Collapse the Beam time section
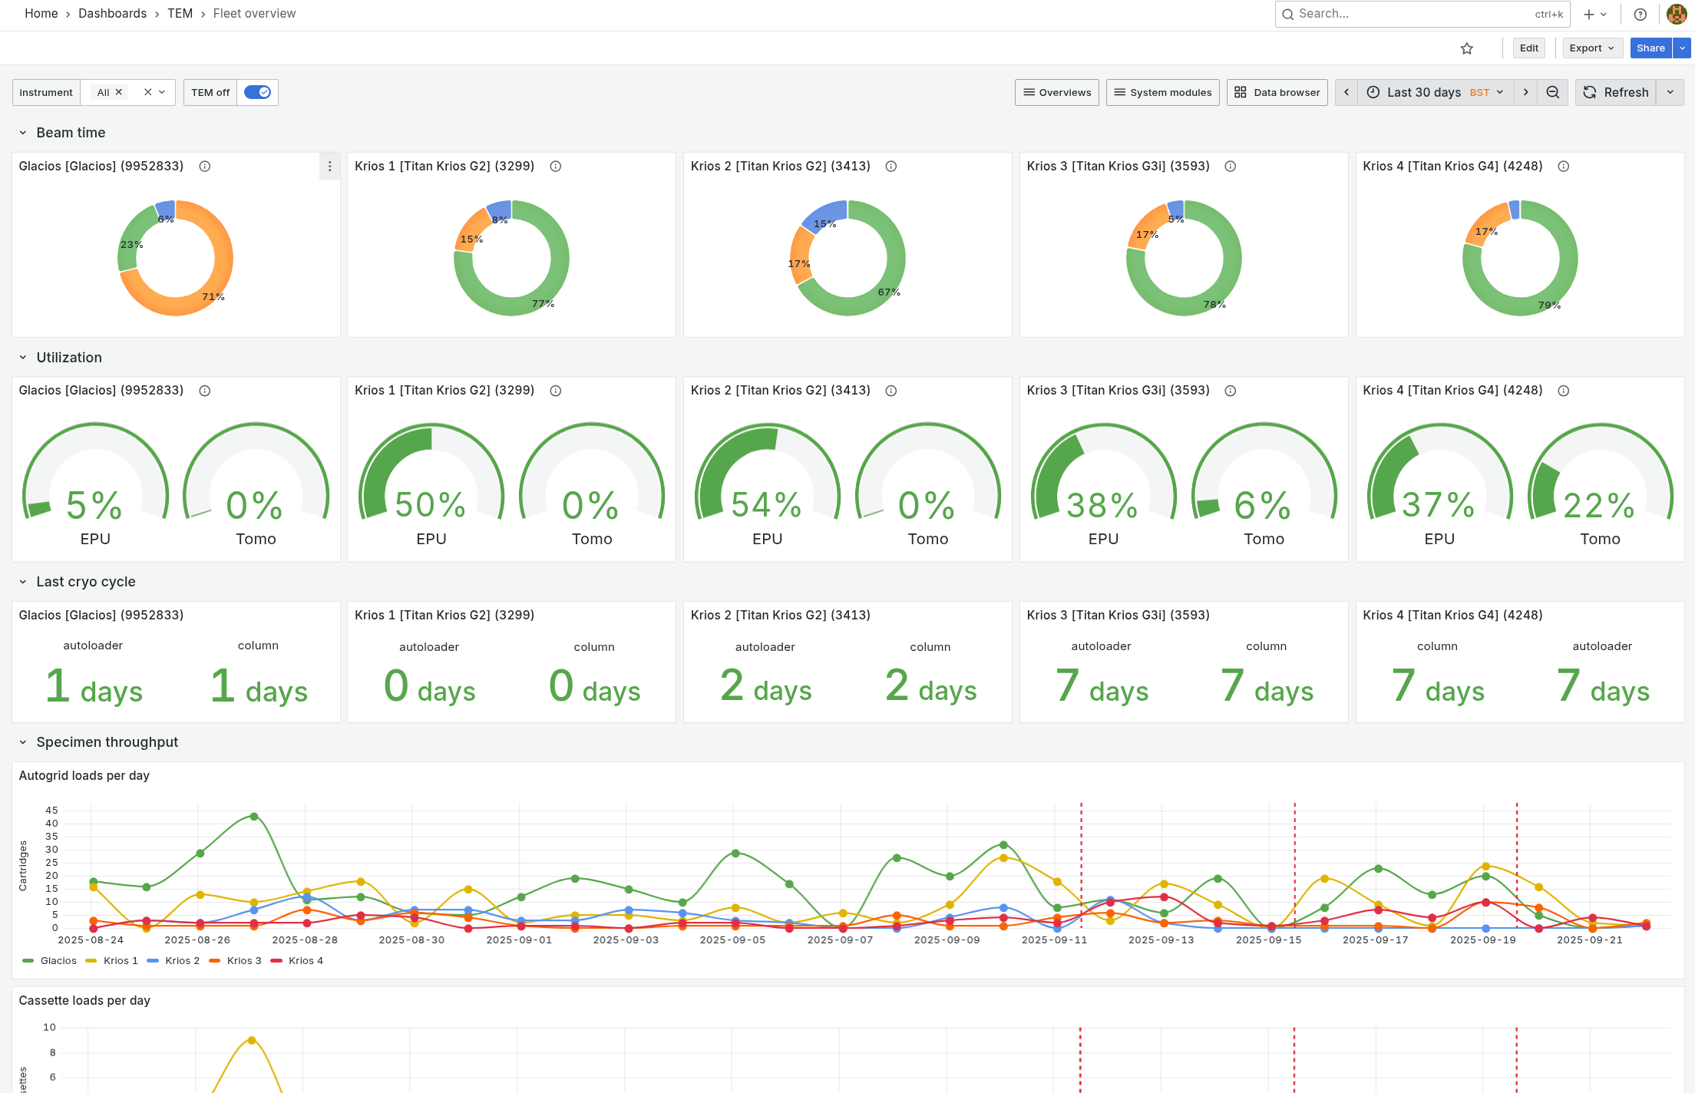Viewport: 1695px width, 1093px height. click(x=23, y=133)
